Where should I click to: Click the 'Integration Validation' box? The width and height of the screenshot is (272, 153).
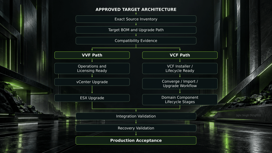[x=136, y=116]
